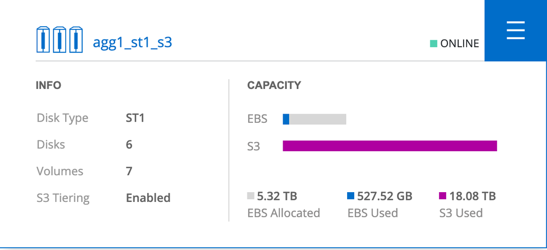Click the gray EBS Allocated legend swatch
The image size is (547, 250).
tap(251, 196)
